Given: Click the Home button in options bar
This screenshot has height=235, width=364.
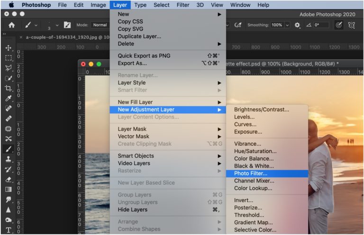Looking at the screenshot, I should point(11,25).
